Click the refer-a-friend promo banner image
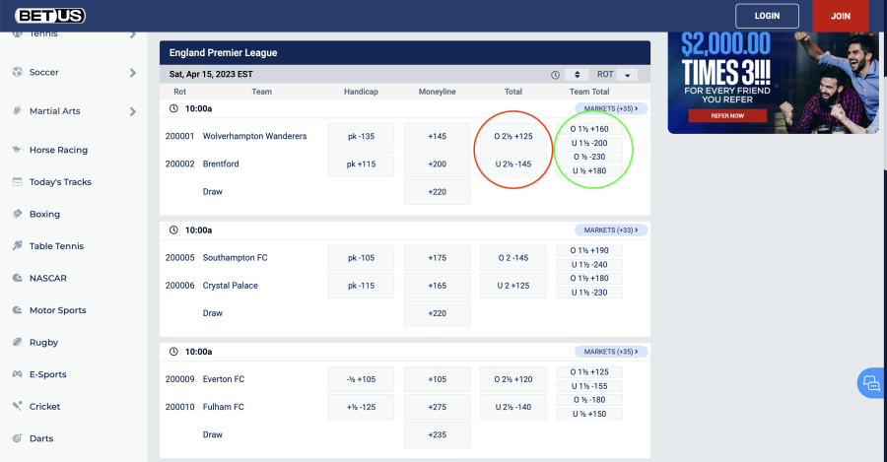887x462 pixels. 774,83
